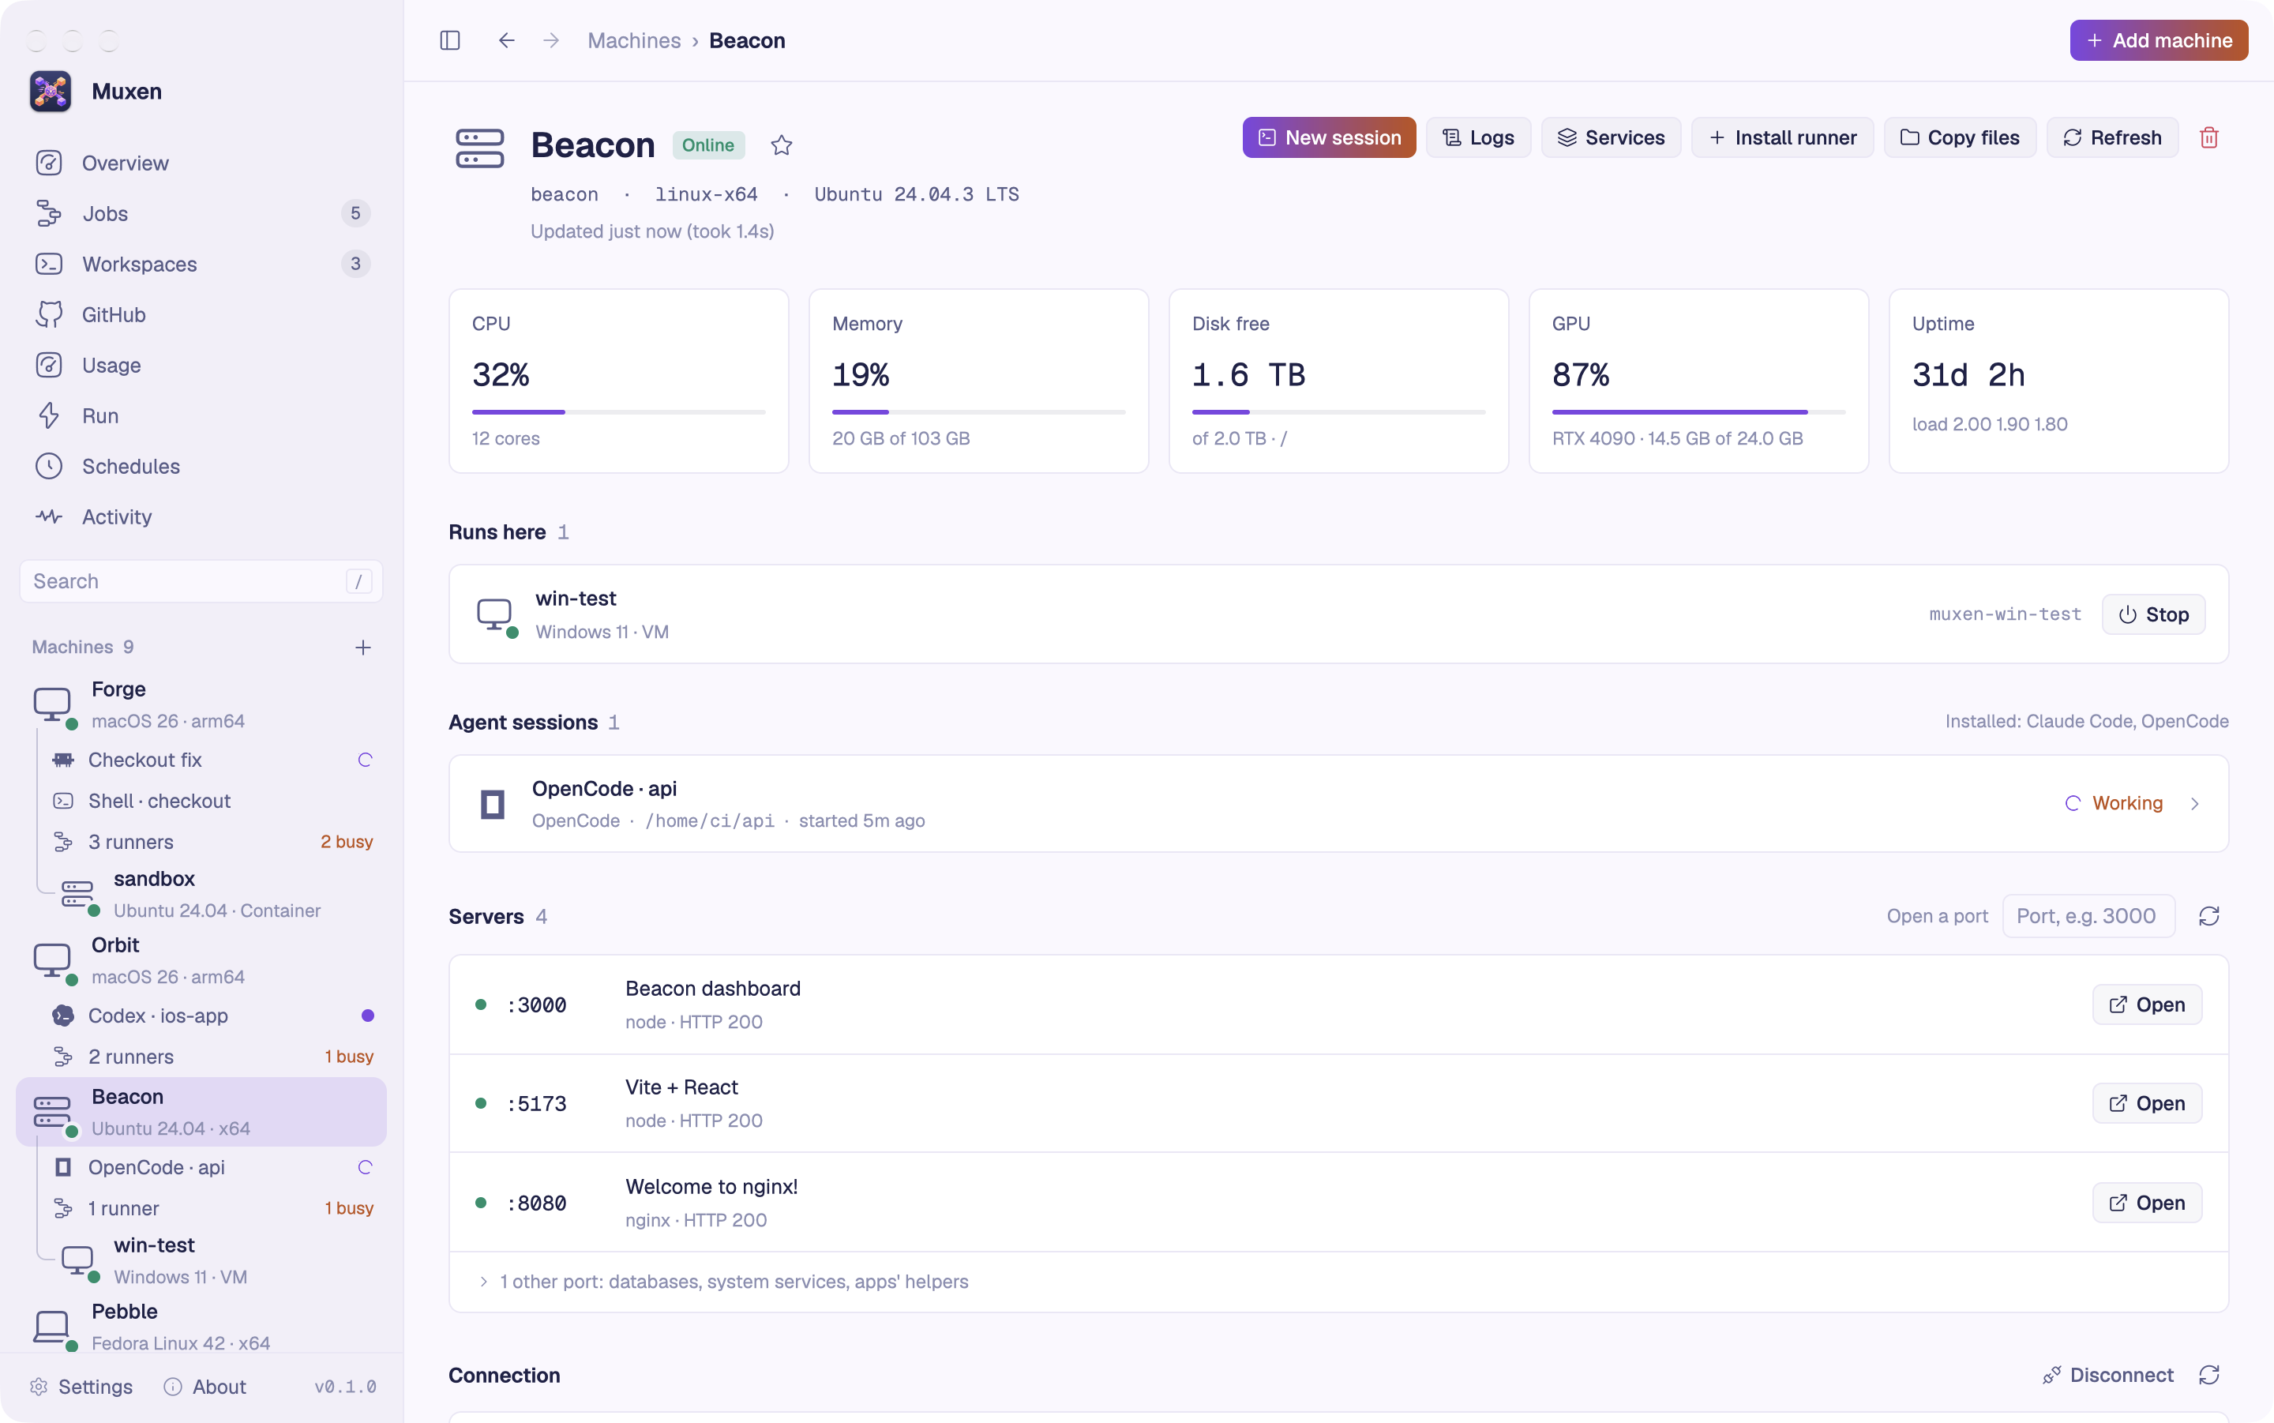Start a New session
The width and height of the screenshot is (2274, 1423).
tap(1328, 137)
